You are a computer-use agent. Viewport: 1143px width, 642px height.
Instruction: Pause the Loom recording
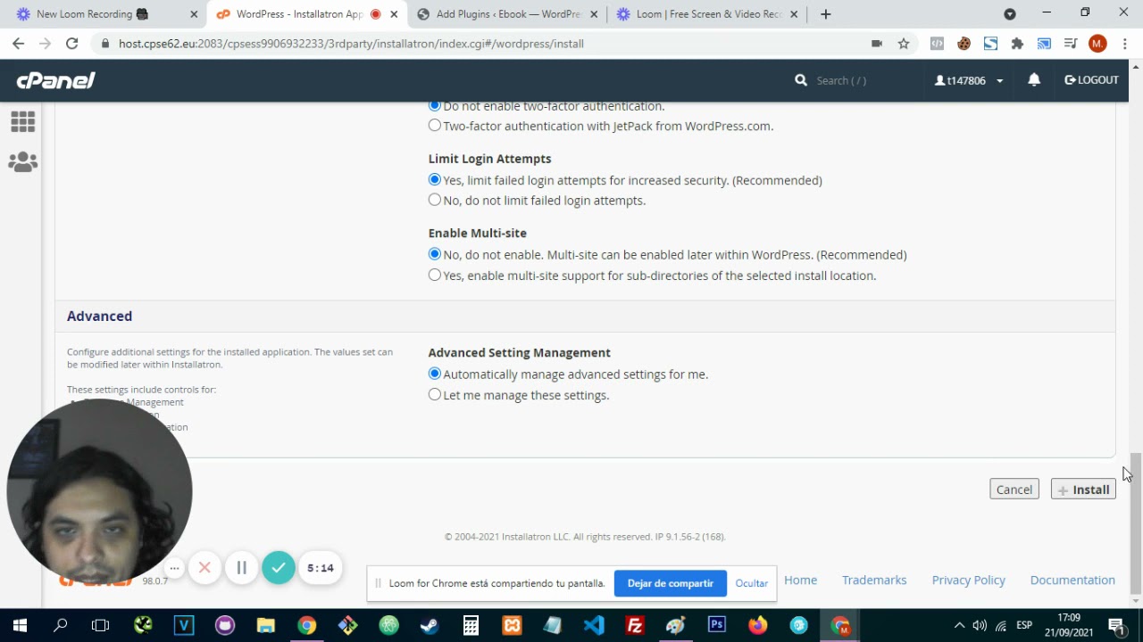[241, 568]
